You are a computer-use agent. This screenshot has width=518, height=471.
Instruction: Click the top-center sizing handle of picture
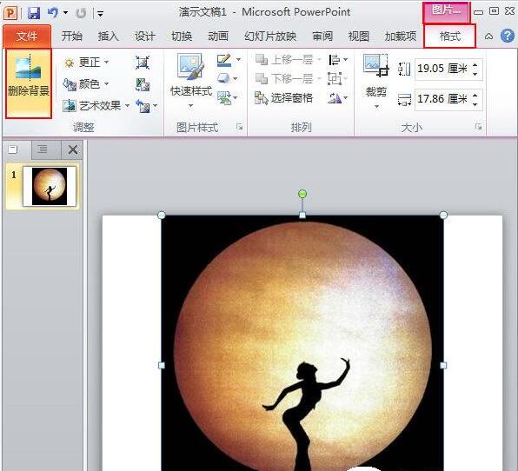pyautogui.click(x=302, y=216)
